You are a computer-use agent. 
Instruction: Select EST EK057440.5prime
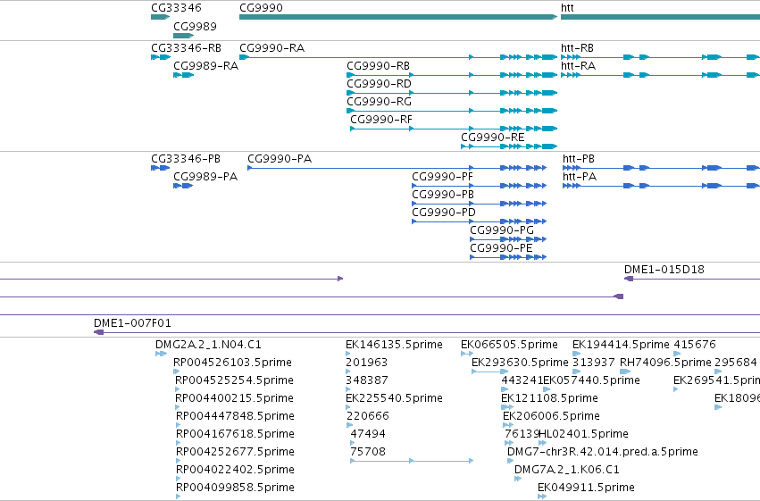[592, 380]
